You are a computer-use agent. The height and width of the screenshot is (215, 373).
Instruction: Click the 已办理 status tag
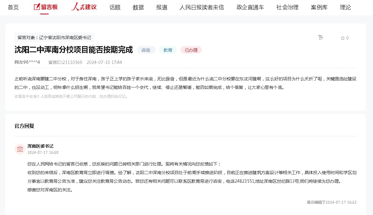pyautogui.click(x=191, y=50)
